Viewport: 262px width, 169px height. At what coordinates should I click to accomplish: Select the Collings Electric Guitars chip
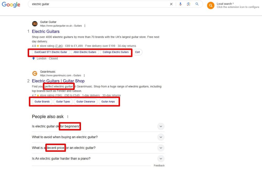click(116, 52)
